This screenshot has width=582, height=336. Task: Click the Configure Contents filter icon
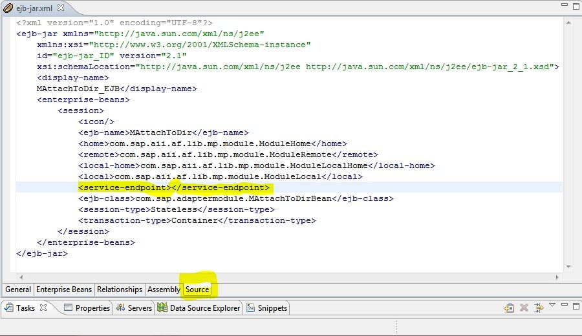click(538, 308)
